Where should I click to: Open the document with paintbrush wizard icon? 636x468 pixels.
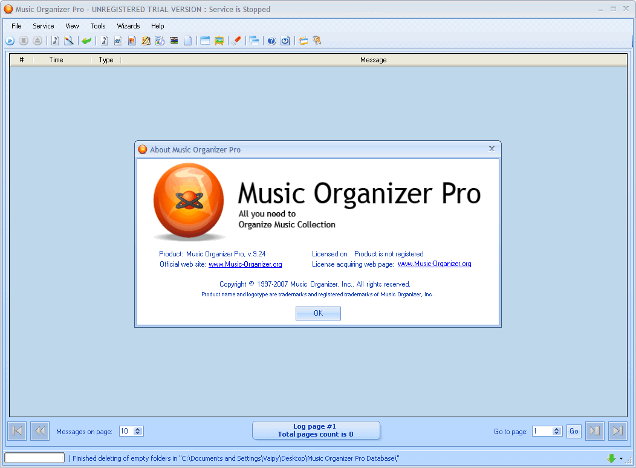click(69, 41)
